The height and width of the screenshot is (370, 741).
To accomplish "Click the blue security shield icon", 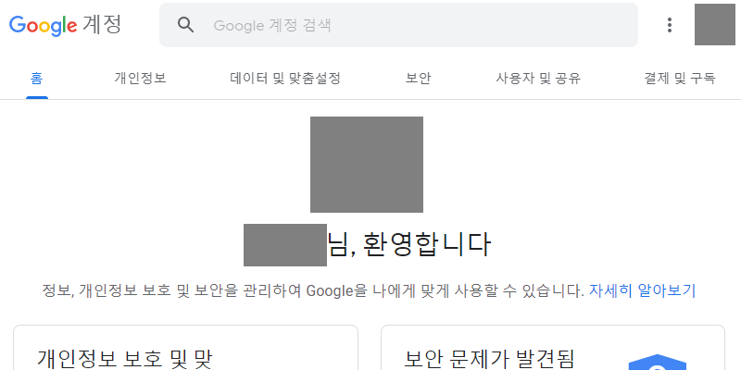I will 658,363.
